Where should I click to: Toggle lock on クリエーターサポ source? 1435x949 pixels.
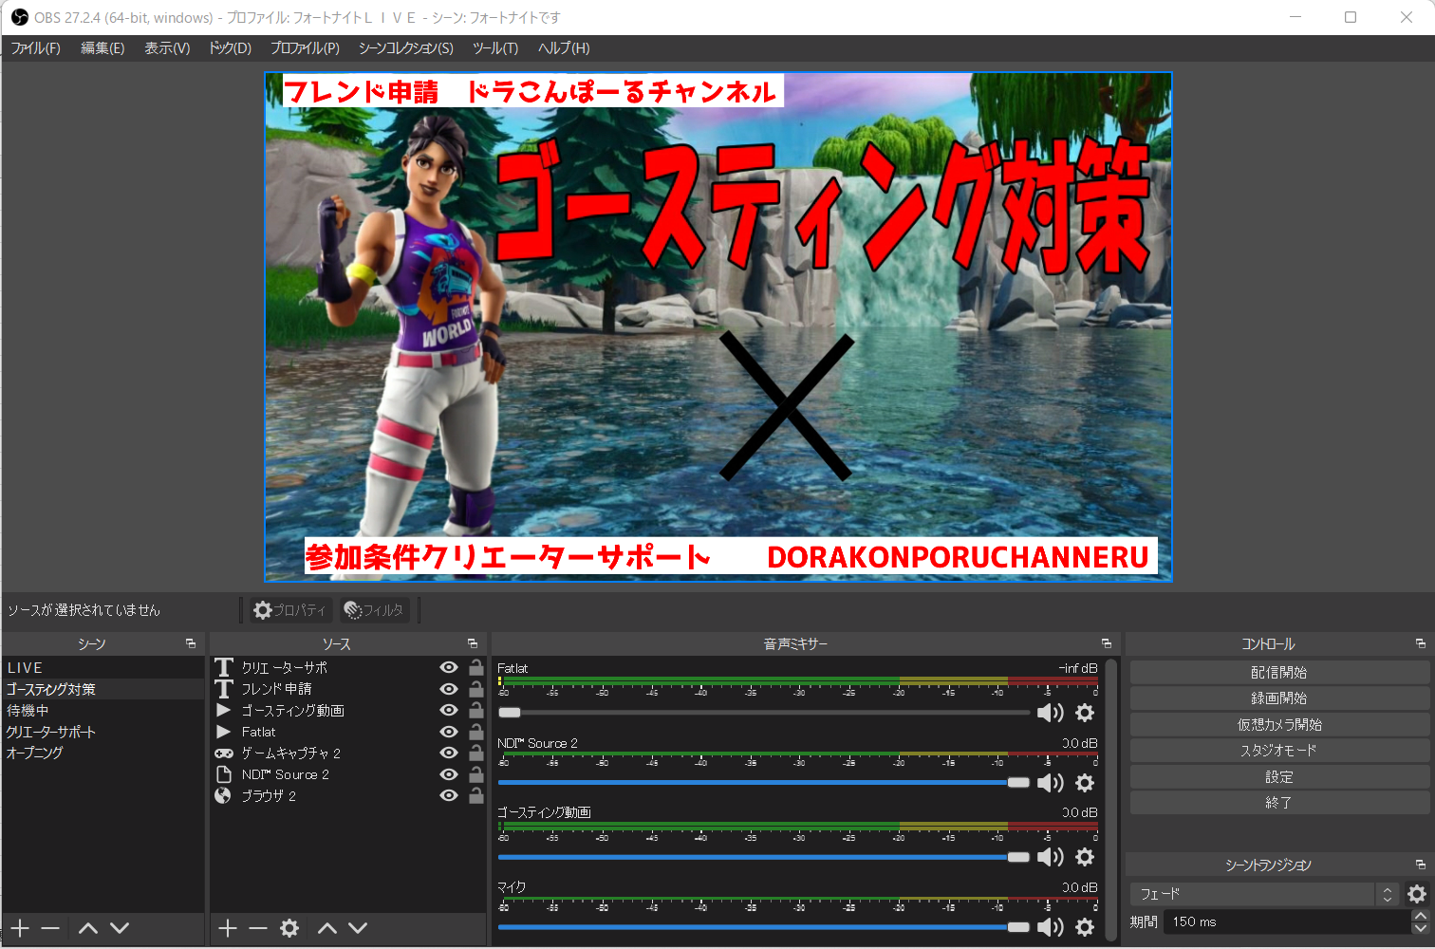point(476,667)
